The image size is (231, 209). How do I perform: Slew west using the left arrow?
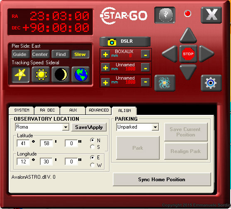click(x=170, y=53)
